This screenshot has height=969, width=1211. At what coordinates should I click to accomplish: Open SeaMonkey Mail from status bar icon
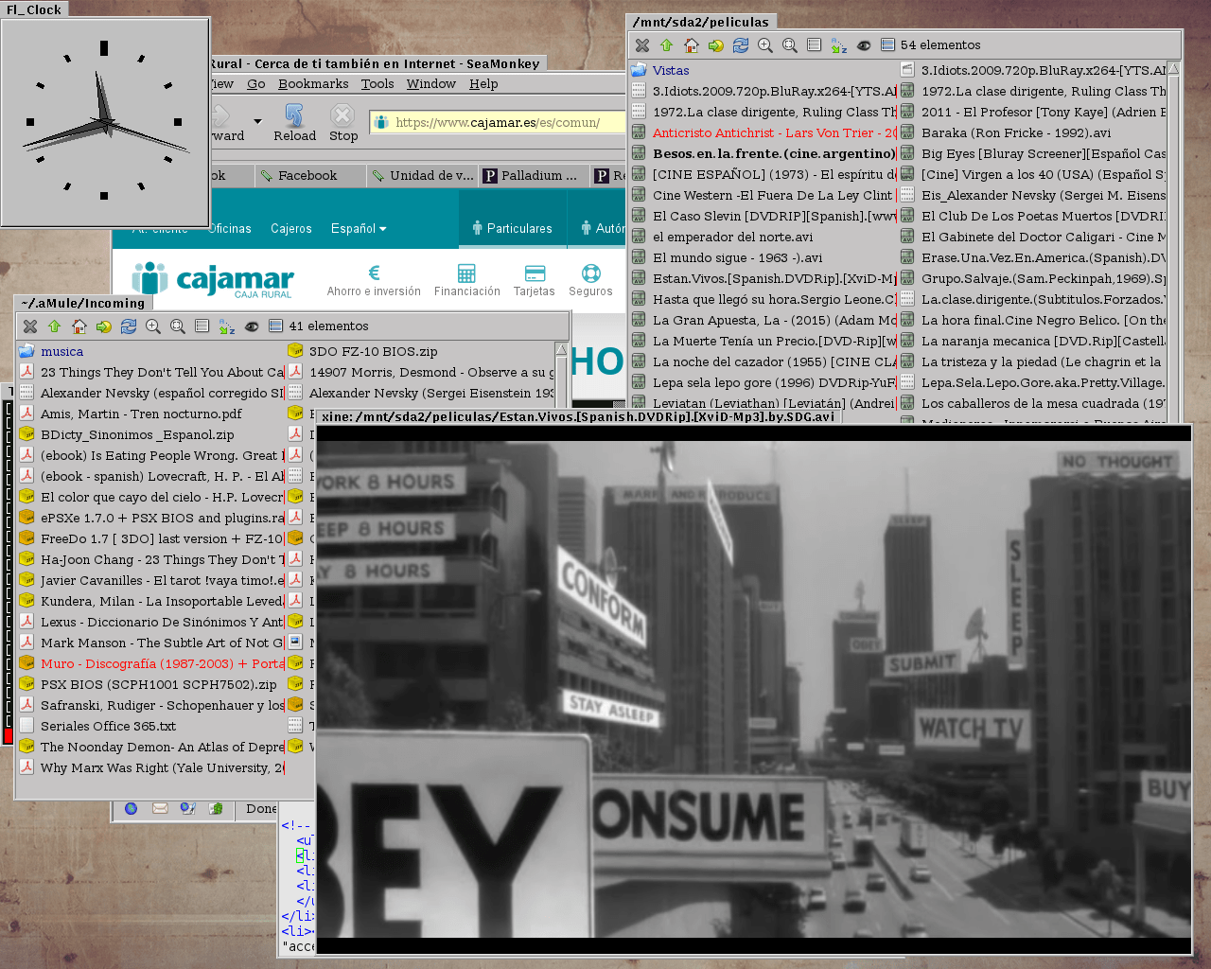[160, 808]
